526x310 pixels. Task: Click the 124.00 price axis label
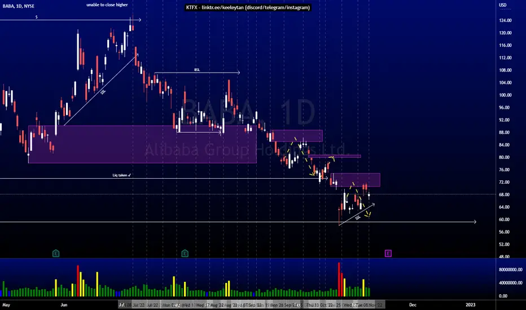505,20
